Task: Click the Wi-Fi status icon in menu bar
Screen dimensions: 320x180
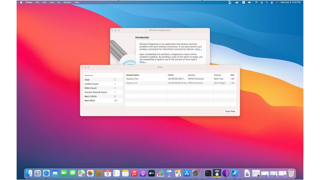Action: coord(256,2)
